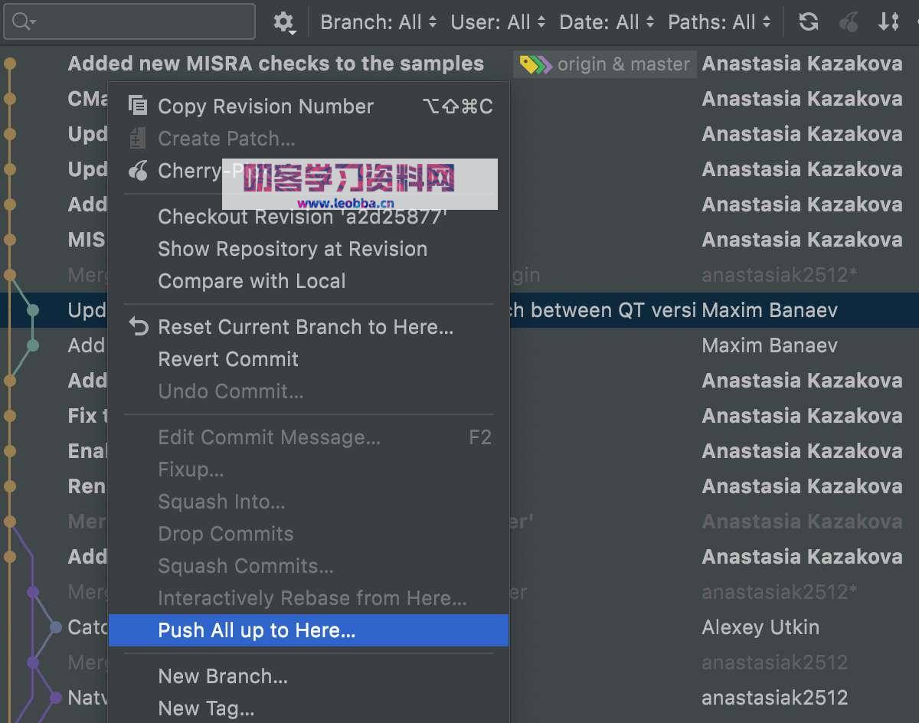Click the up-down sort arrows icon
The image size is (919, 723).
888,21
